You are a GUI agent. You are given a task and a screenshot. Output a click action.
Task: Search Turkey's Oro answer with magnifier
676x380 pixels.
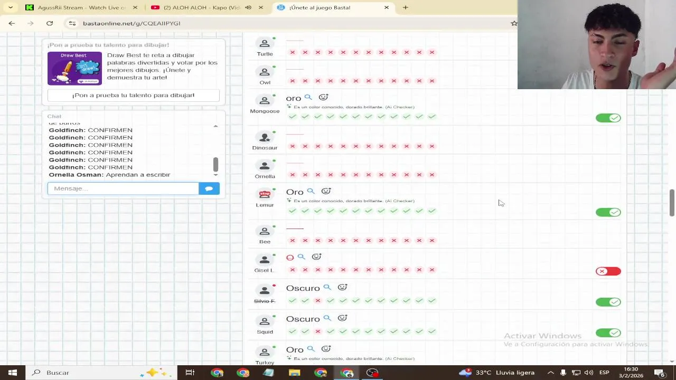coord(311,349)
